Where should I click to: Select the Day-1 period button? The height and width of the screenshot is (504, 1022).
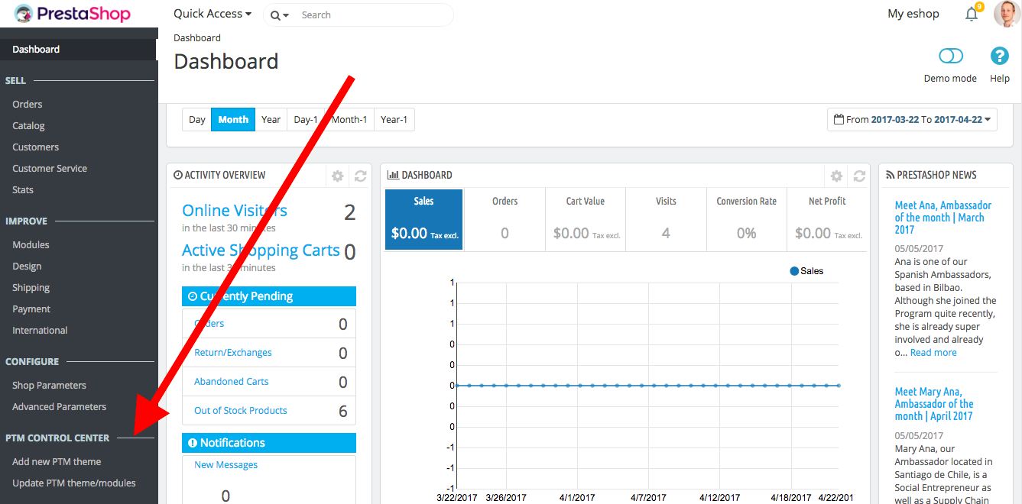306,119
